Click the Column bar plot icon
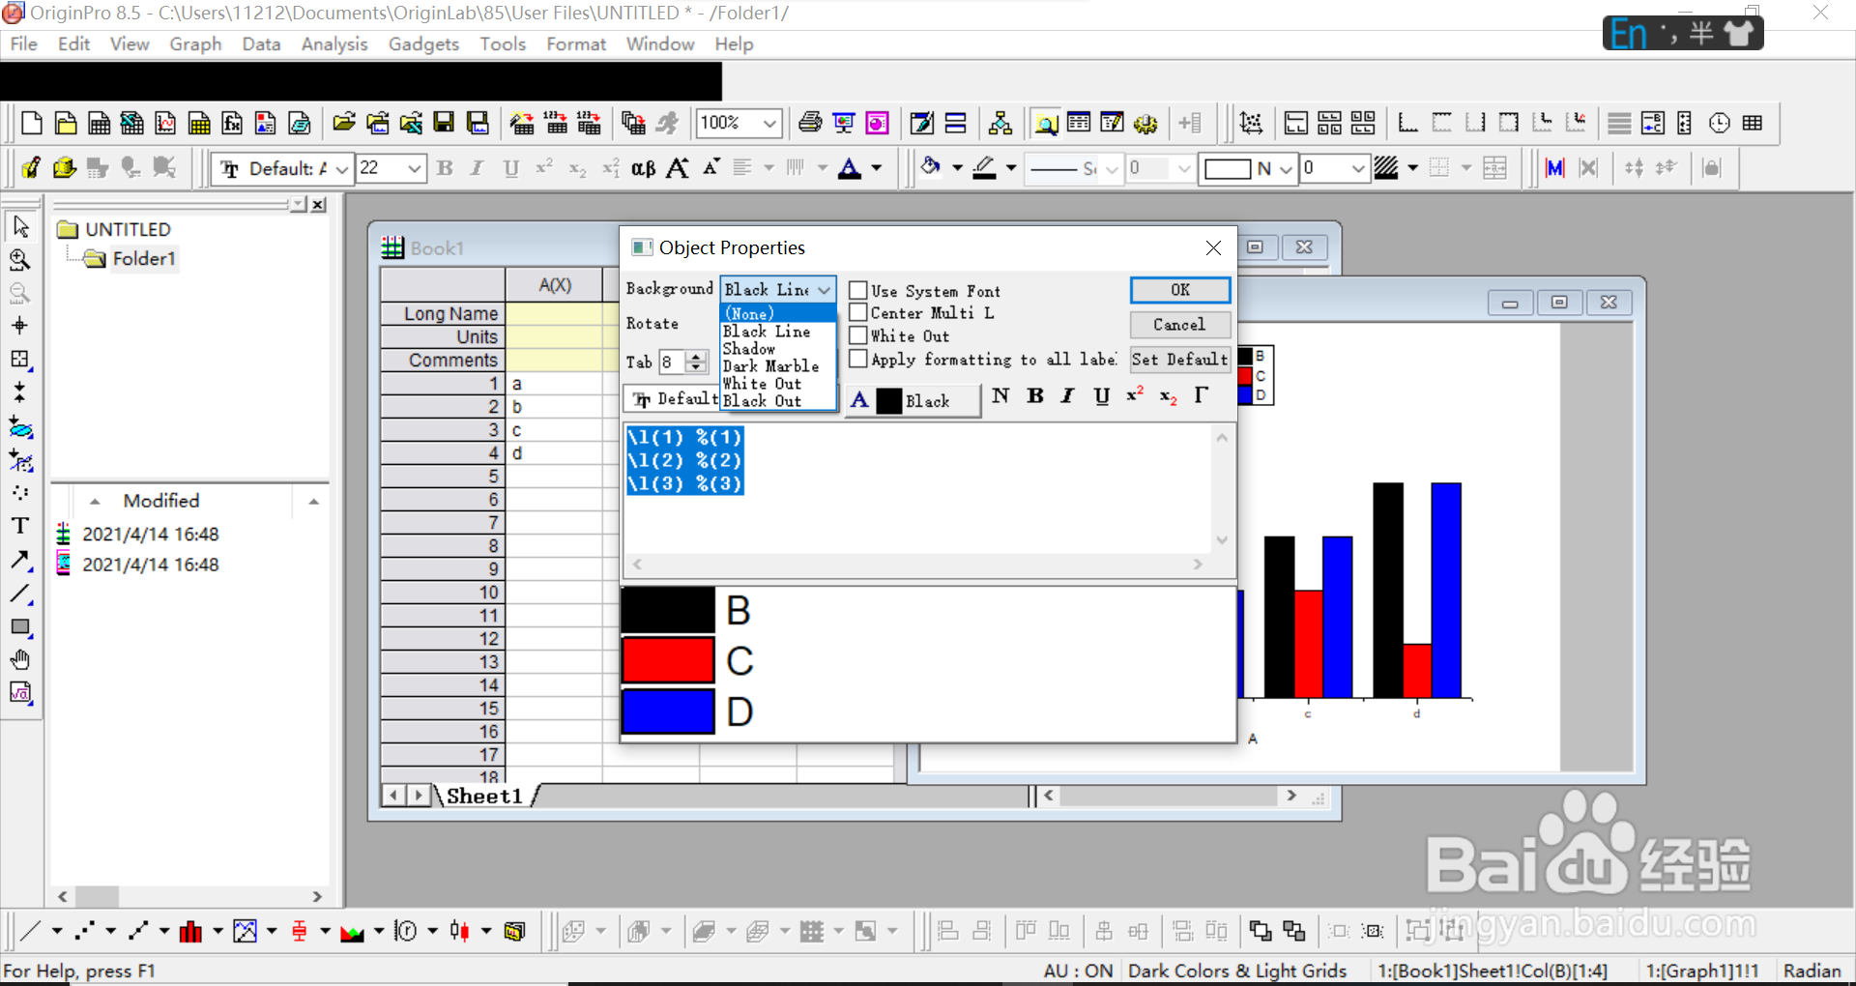The height and width of the screenshot is (986, 1856). pyautogui.click(x=190, y=931)
